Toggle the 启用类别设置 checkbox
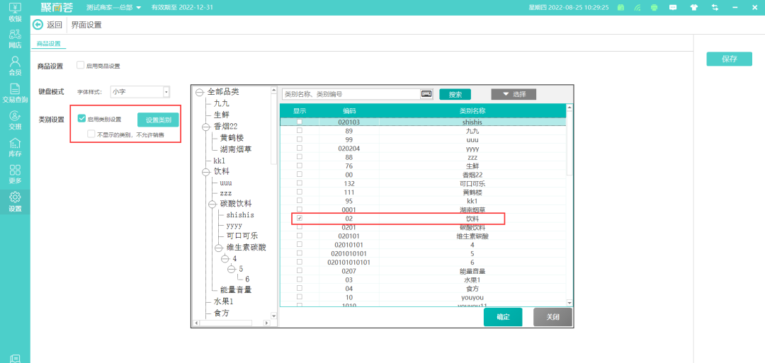This screenshot has height=363, width=765. click(x=82, y=119)
